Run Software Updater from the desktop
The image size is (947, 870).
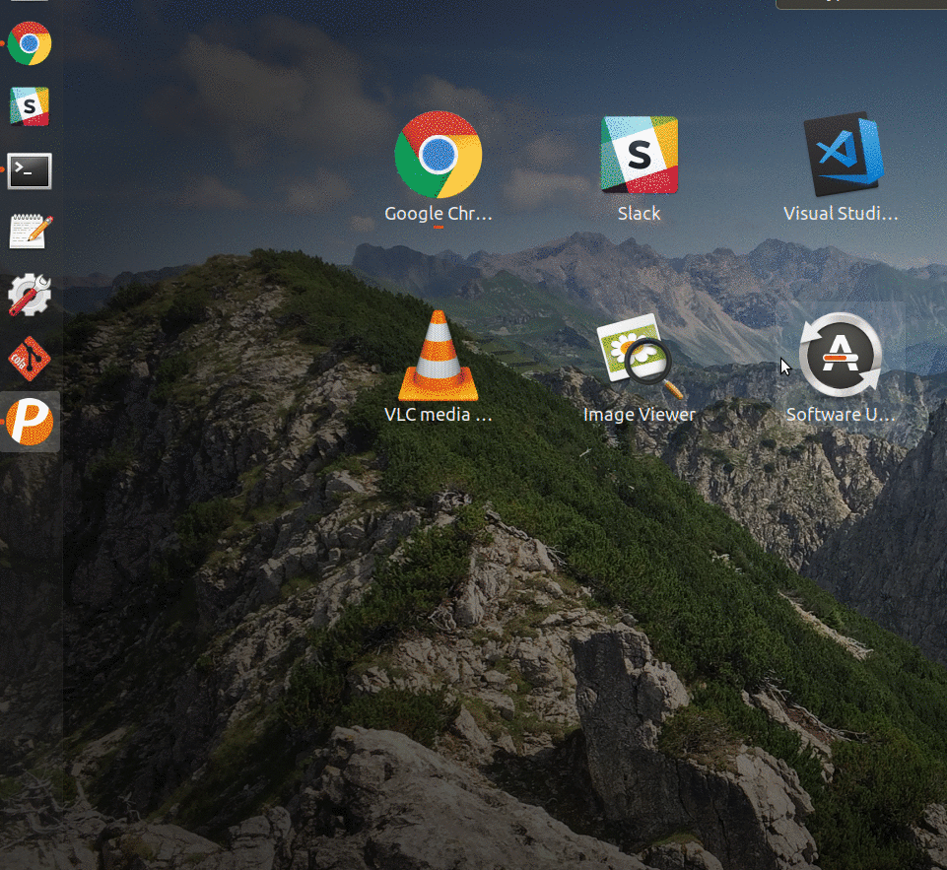pyautogui.click(x=841, y=355)
